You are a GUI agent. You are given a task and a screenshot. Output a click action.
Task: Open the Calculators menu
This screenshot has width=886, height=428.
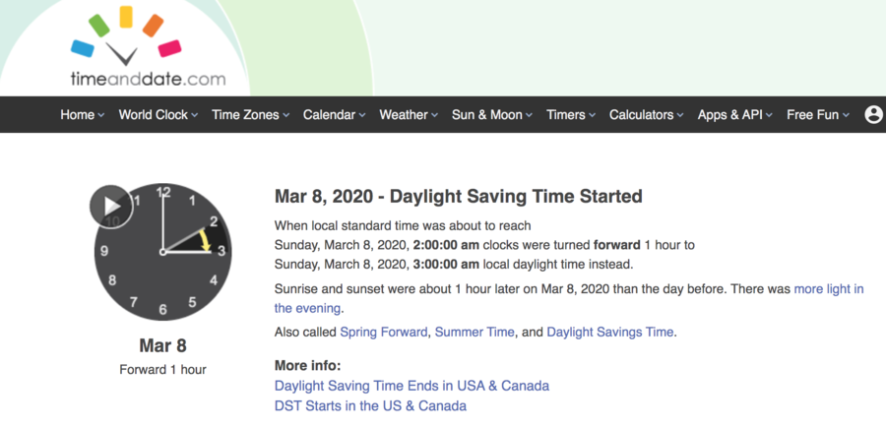[x=647, y=114]
